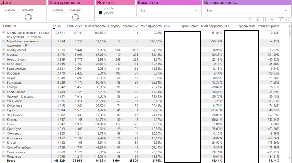
Task: Open the Ключевое слово dropdown
Action: (247, 10)
